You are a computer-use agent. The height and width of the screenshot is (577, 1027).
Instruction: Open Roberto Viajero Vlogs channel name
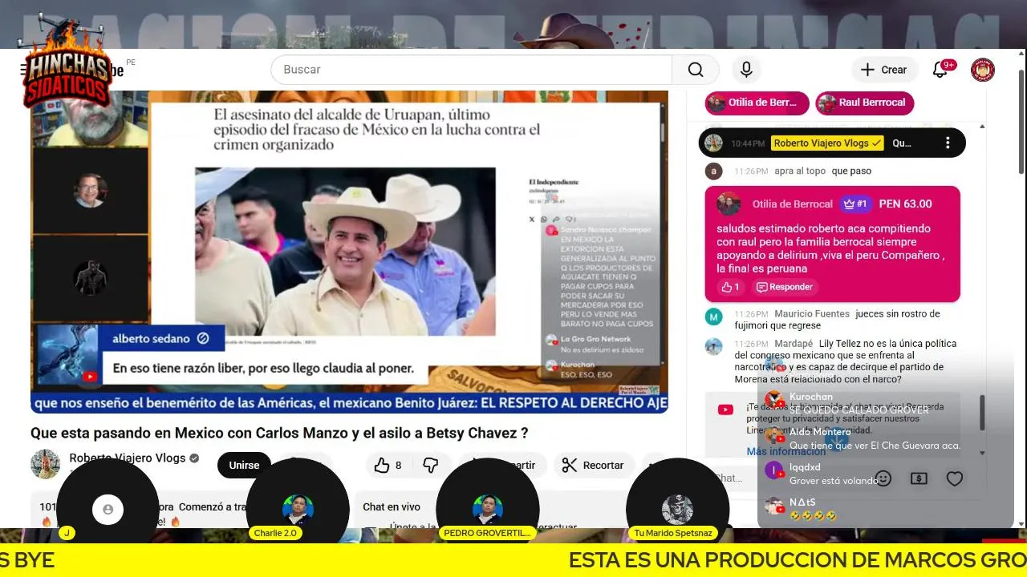(127, 458)
